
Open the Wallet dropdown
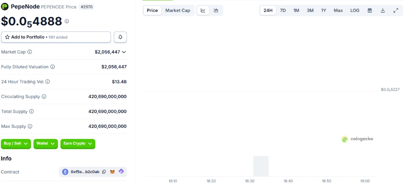pos(46,144)
